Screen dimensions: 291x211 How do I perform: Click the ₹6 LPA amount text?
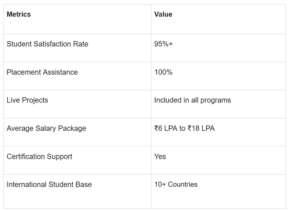[166, 128]
